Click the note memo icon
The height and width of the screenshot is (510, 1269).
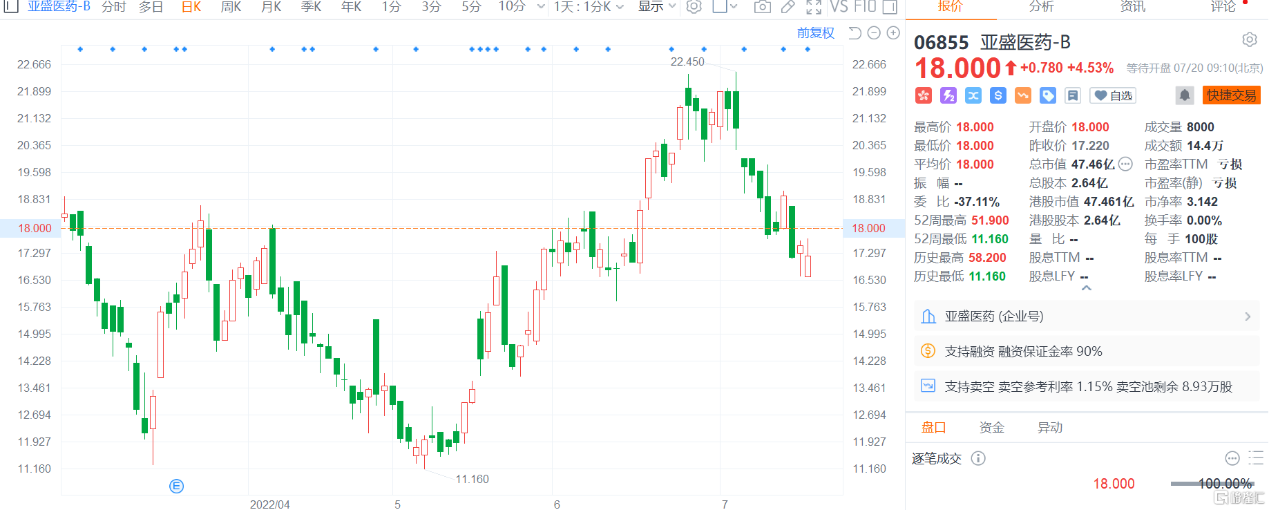1073,95
